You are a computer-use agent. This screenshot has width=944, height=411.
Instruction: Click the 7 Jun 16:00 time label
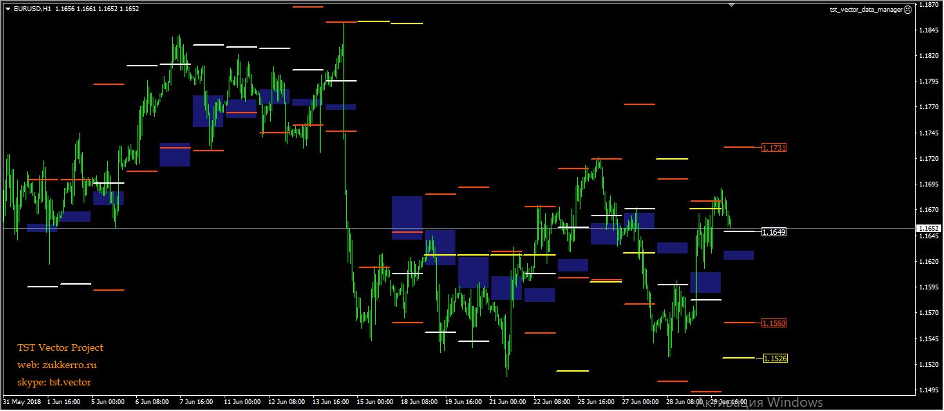click(196, 401)
